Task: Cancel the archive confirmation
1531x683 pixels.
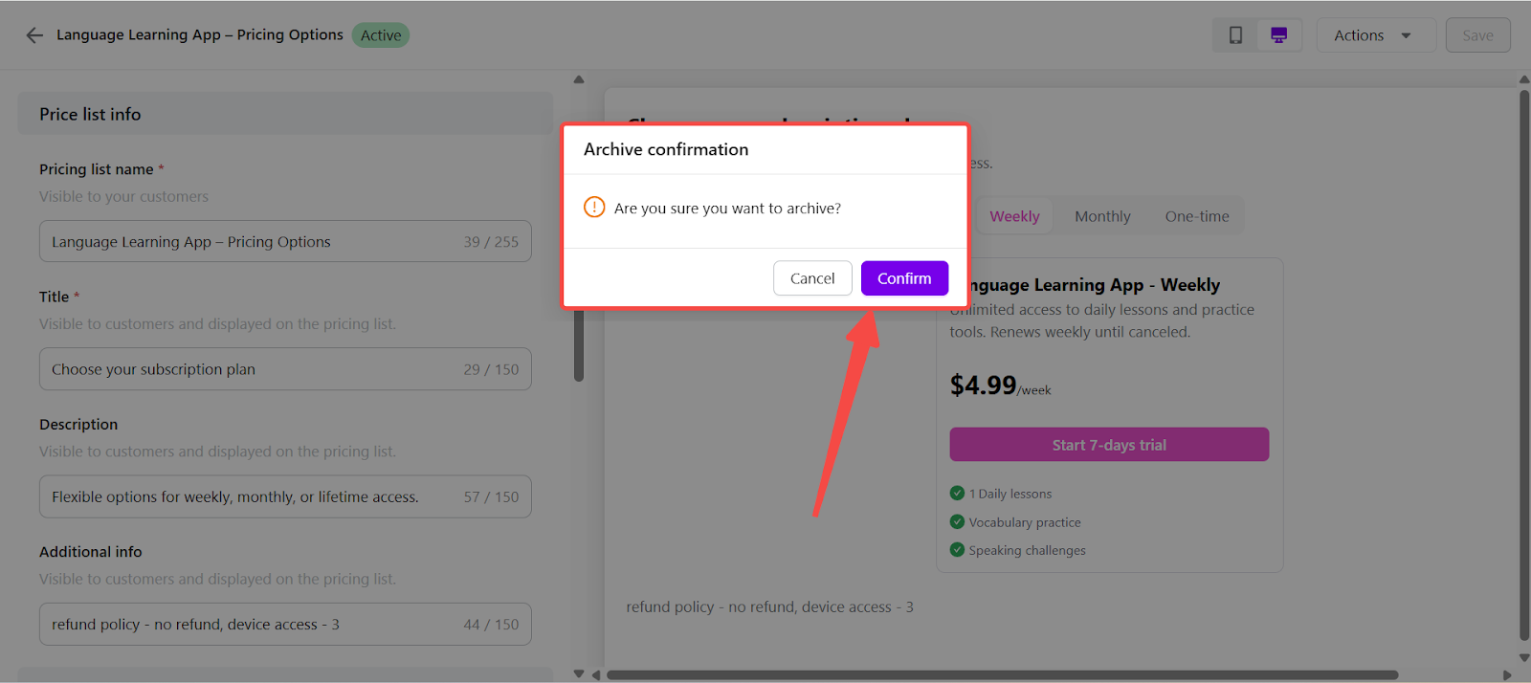Action: tap(812, 278)
